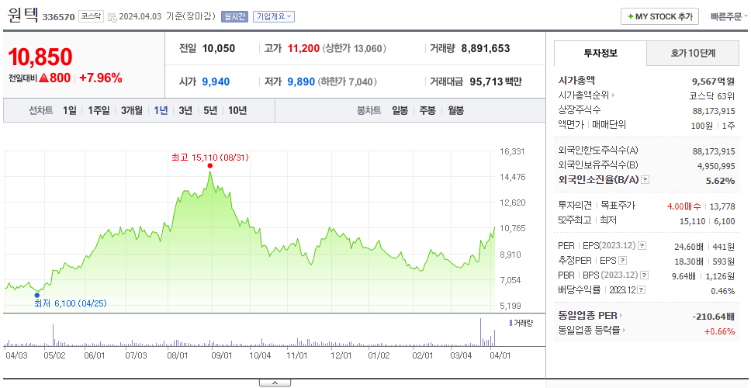Click the +0.66% industry change value
Screen dimensions: 751x388
pyautogui.click(x=719, y=331)
